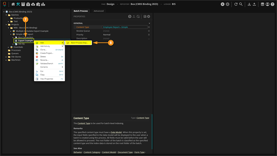Expand the Essentials node
Screen dimensions: 277x156
coord(9,47)
